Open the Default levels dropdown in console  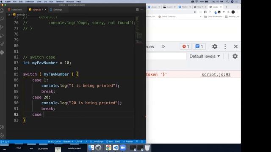(x=205, y=56)
